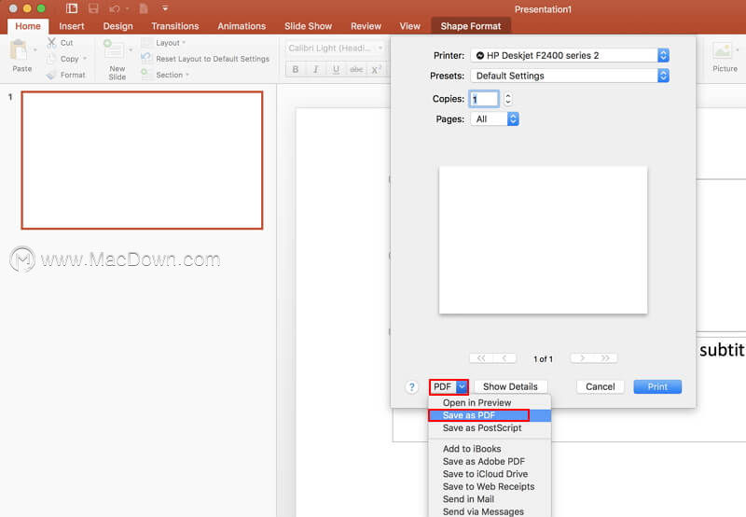
Task: Choose Save to iCloud Drive option
Action: pos(485,474)
